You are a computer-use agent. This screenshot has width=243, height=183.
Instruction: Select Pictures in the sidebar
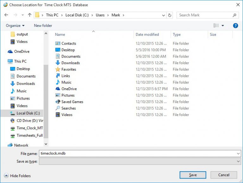click(23, 98)
